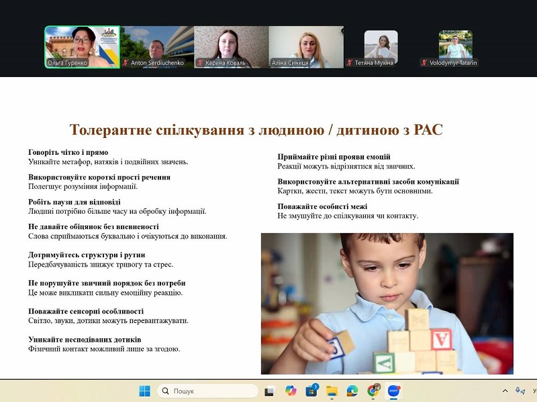
Task: Launch Microsoft Edge from the taskbar
Action: coord(352,391)
